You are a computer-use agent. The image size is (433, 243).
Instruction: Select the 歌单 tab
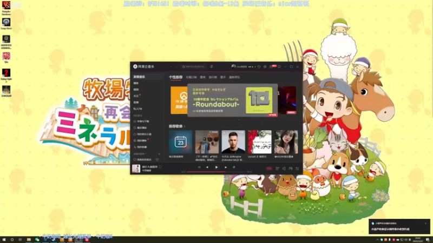(202, 77)
